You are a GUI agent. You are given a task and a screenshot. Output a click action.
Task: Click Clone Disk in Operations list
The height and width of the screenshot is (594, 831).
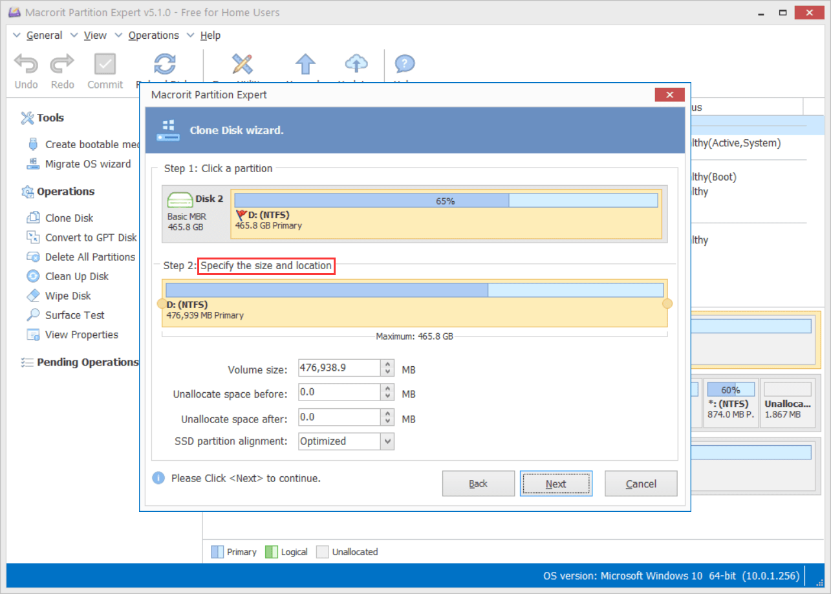(69, 218)
